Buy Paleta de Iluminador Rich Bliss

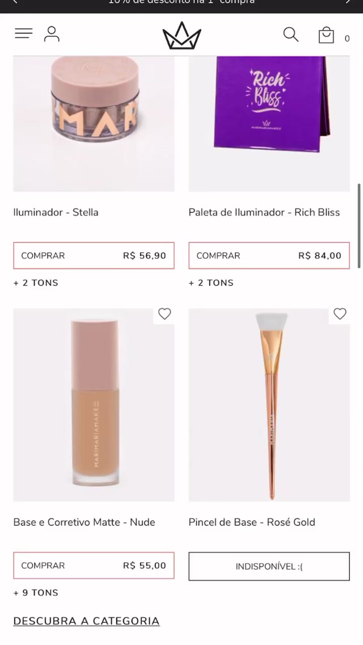(x=269, y=256)
